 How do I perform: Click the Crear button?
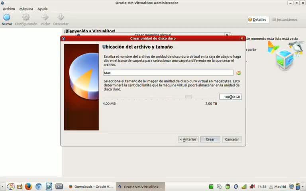tap(210, 139)
